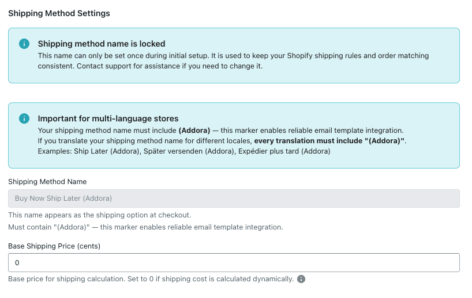472x298 pixels.
Task: Click bold '(Addora)' in 'must include' line
Action: pos(194,131)
